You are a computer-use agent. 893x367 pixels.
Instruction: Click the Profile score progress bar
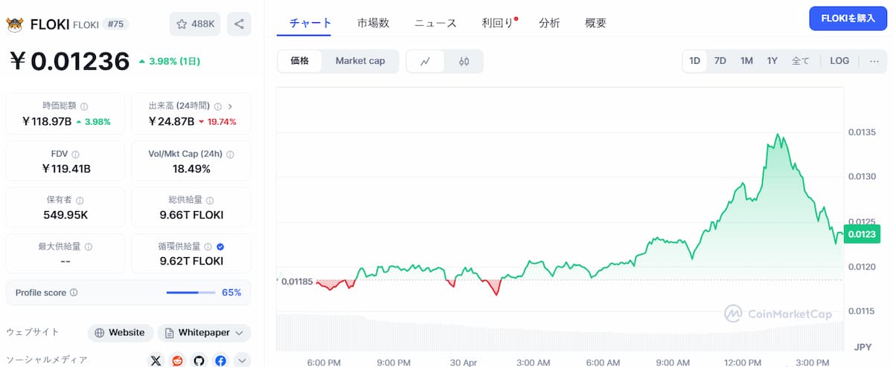click(x=191, y=293)
